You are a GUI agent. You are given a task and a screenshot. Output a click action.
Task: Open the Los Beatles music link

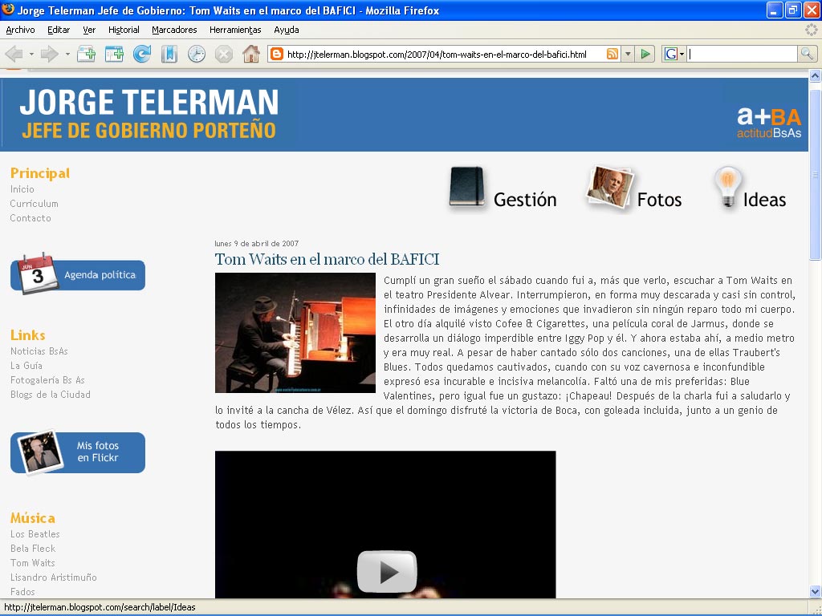[35, 533]
